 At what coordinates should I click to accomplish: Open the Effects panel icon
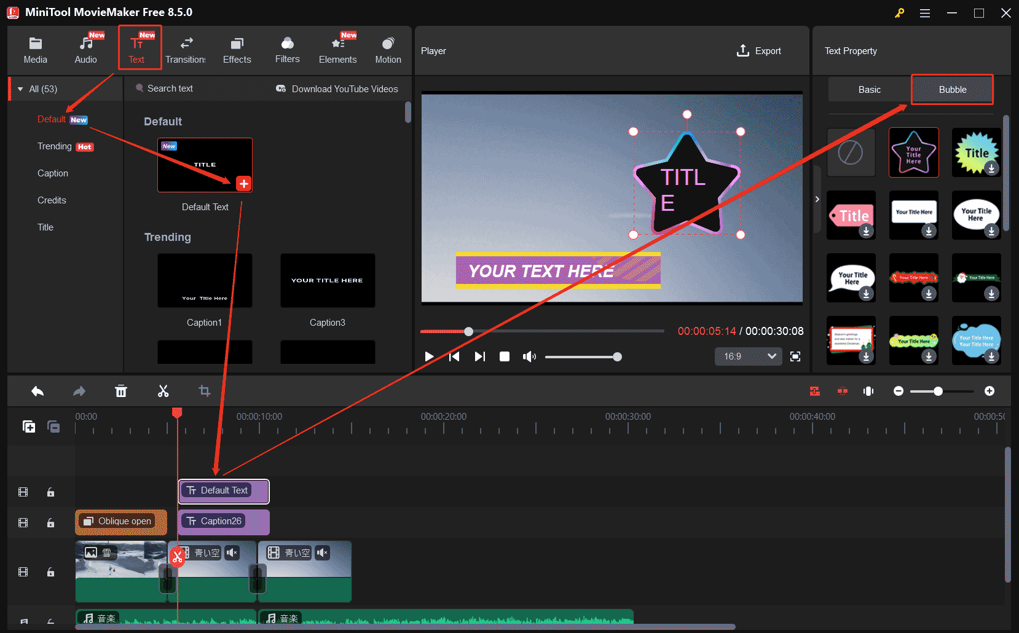click(x=237, y=49)
